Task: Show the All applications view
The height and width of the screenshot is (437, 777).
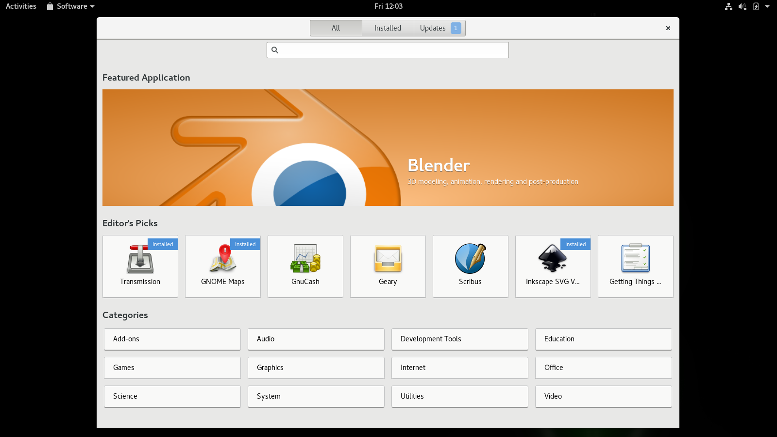Action: click(x=336, y=28)
